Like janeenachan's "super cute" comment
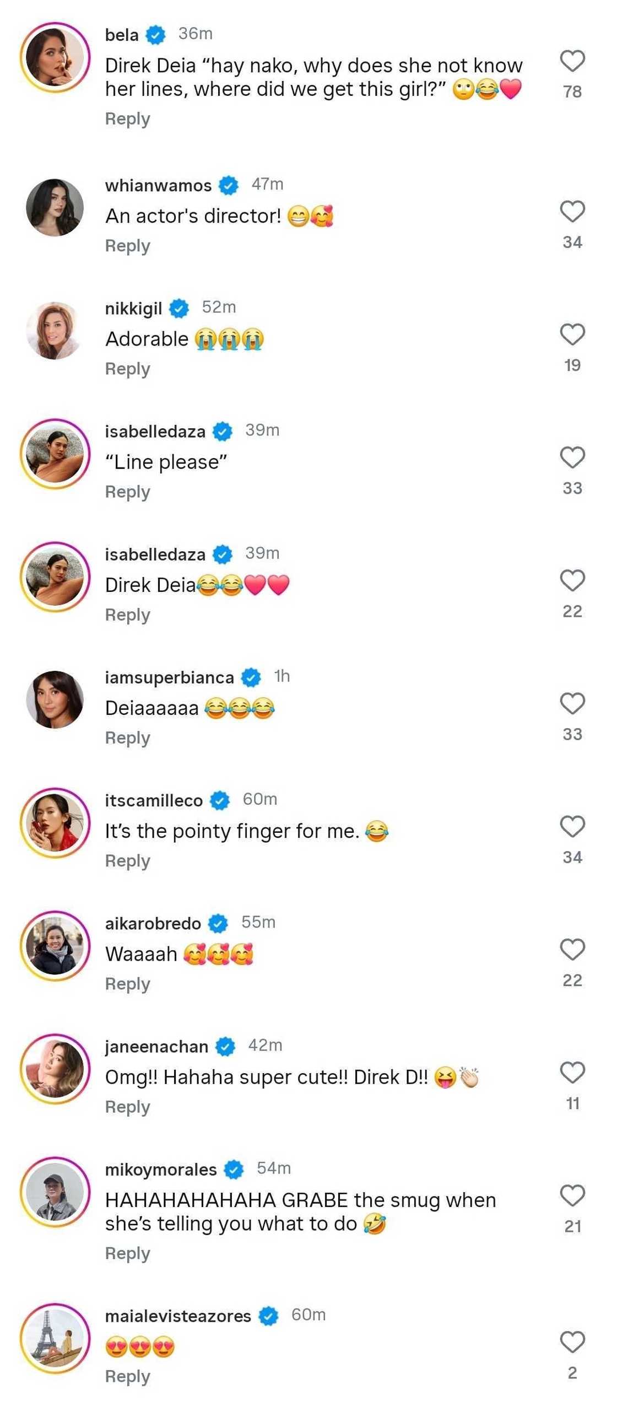 click(x=572, y=1073)
